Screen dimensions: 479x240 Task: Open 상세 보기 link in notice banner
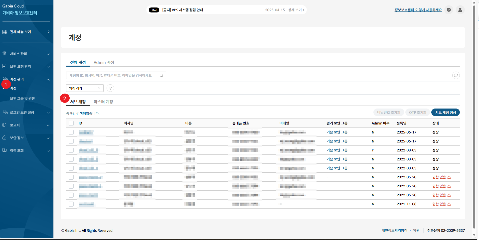click(296, 10)
